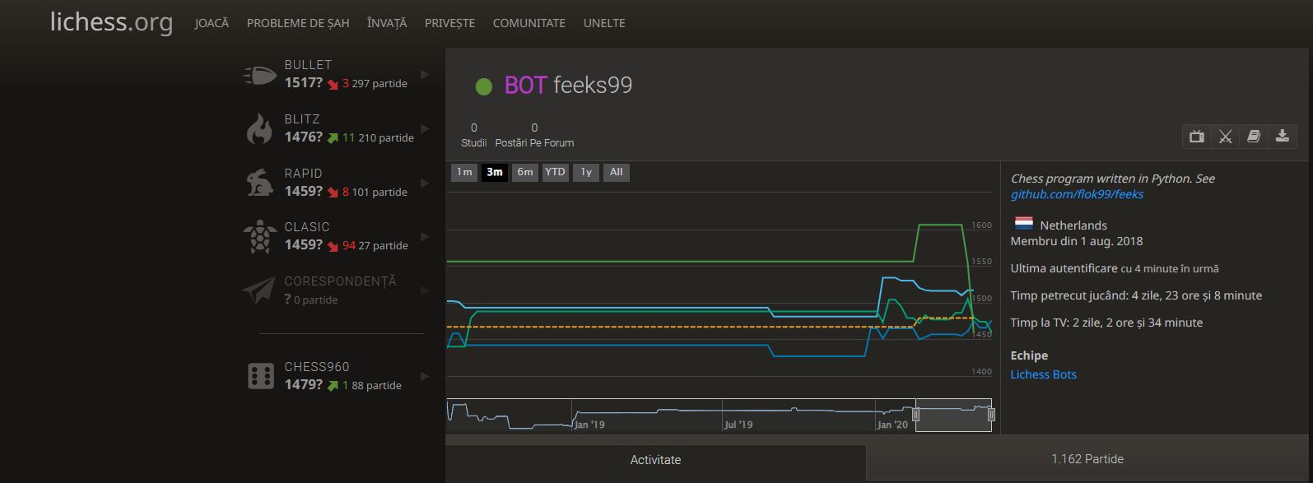
Task: Click the right handle of chart navigator
Action: tap(991, 415)
